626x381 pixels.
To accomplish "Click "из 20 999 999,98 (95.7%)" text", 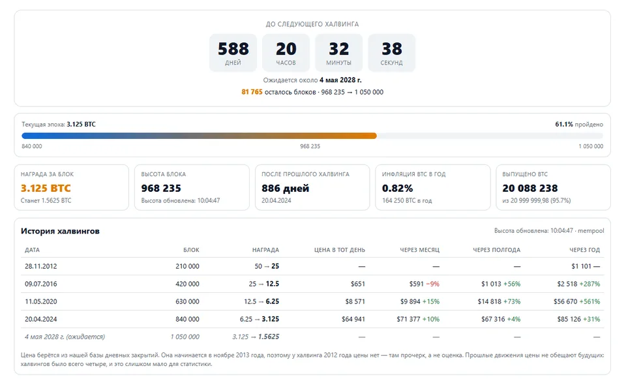I will (537, 200).
